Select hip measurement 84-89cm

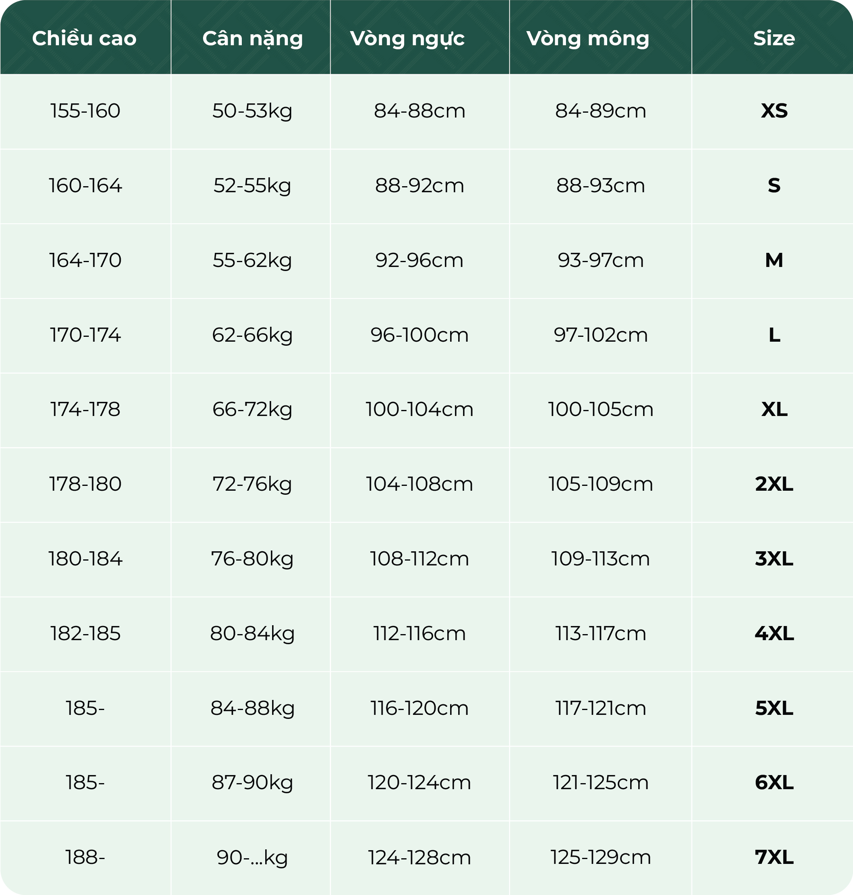(x=600, y=111)
